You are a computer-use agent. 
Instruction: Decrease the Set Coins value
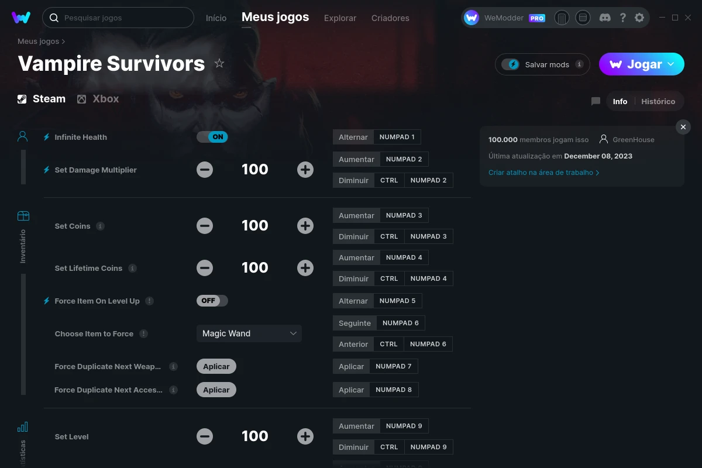[x=205, y=226]
